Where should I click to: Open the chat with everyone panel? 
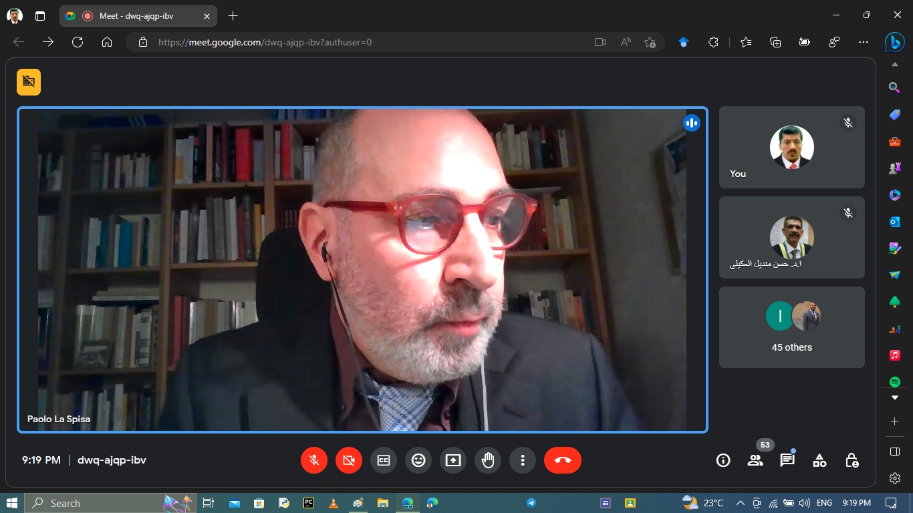pos(787,460)
